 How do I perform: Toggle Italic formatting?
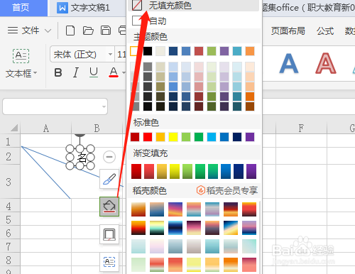pos(76,72)
